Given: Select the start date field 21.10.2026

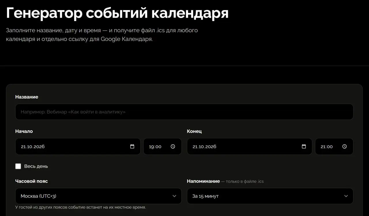Looking at the screenshot, I should (x=78, y=146).
